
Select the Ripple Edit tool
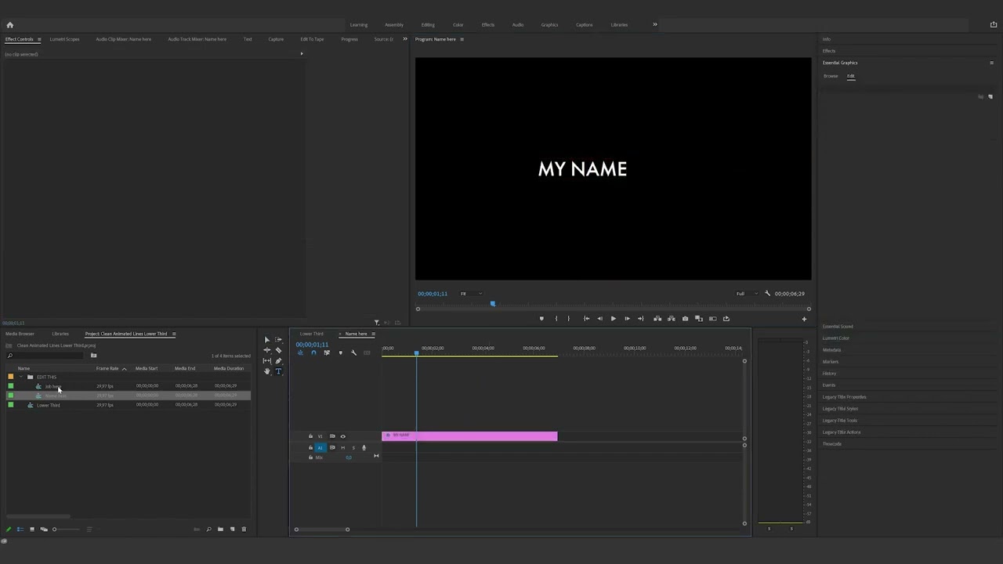pyautogui.click(x=266, y=350)
